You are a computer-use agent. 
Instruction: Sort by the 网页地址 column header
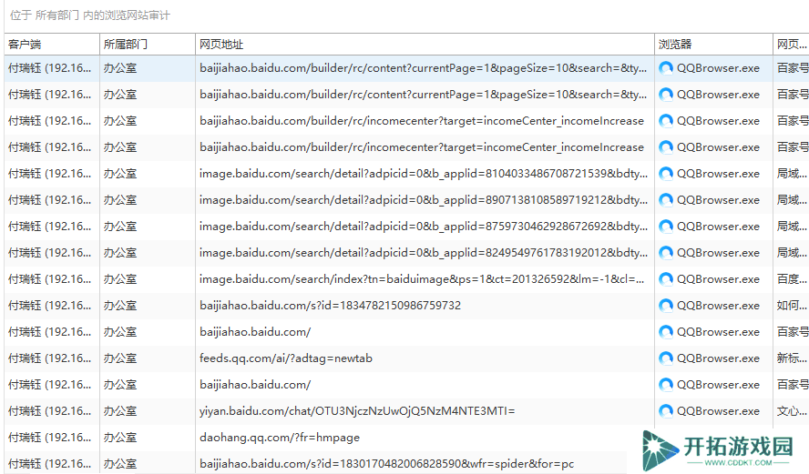point(425,45)
